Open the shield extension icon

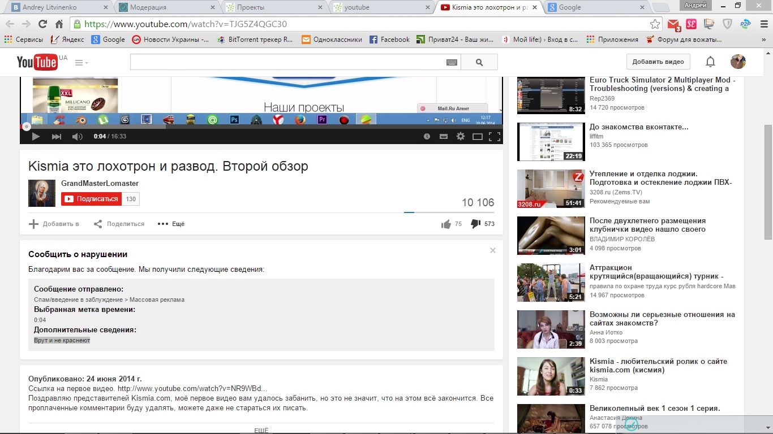[x=728, y=24]
